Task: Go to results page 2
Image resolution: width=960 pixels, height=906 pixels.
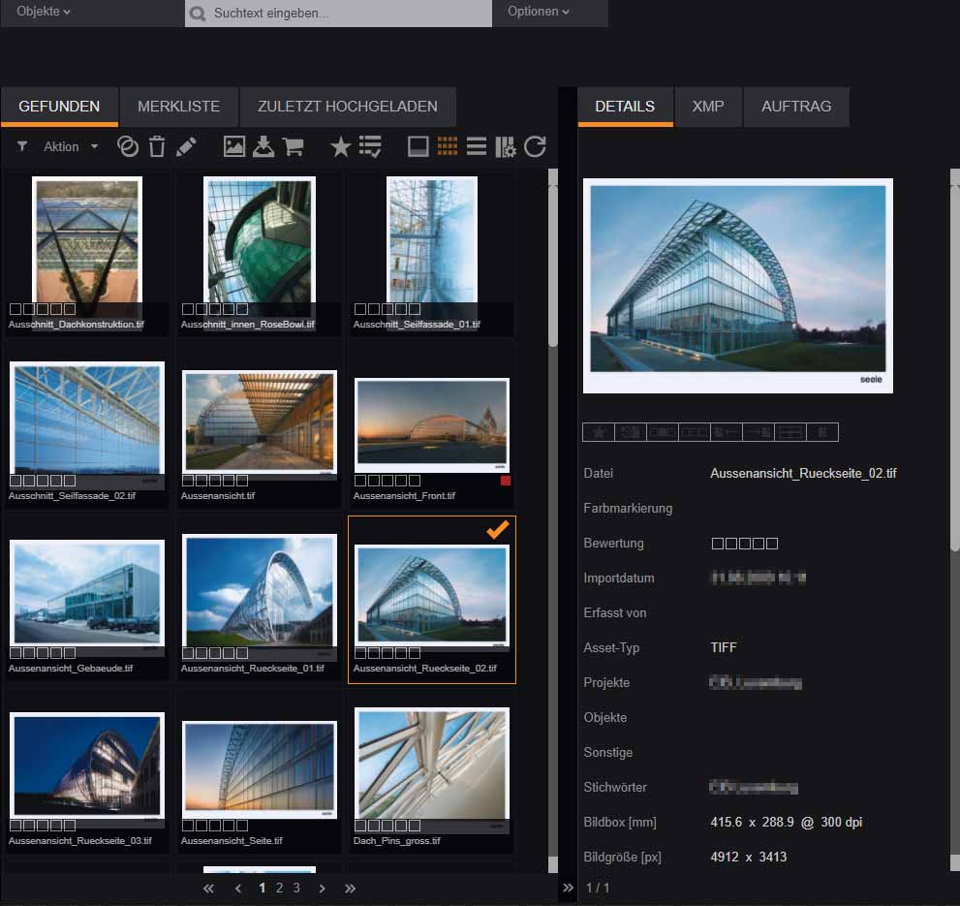Action: [279, 889]
